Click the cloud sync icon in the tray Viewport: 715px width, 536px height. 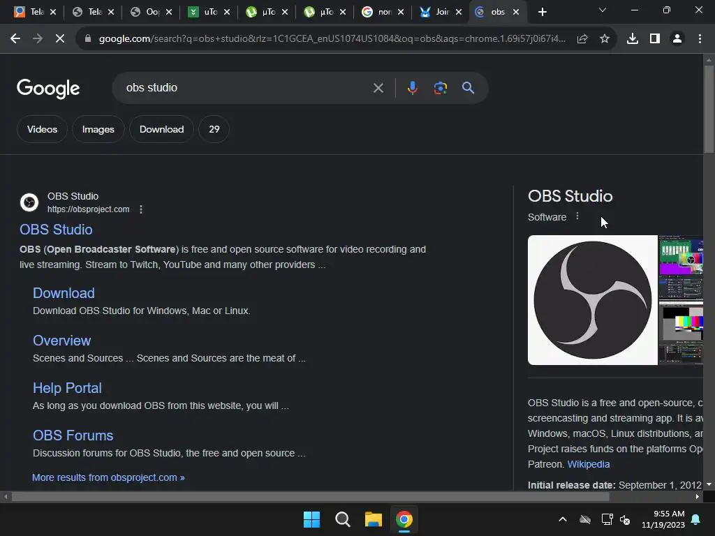(585, 519)
